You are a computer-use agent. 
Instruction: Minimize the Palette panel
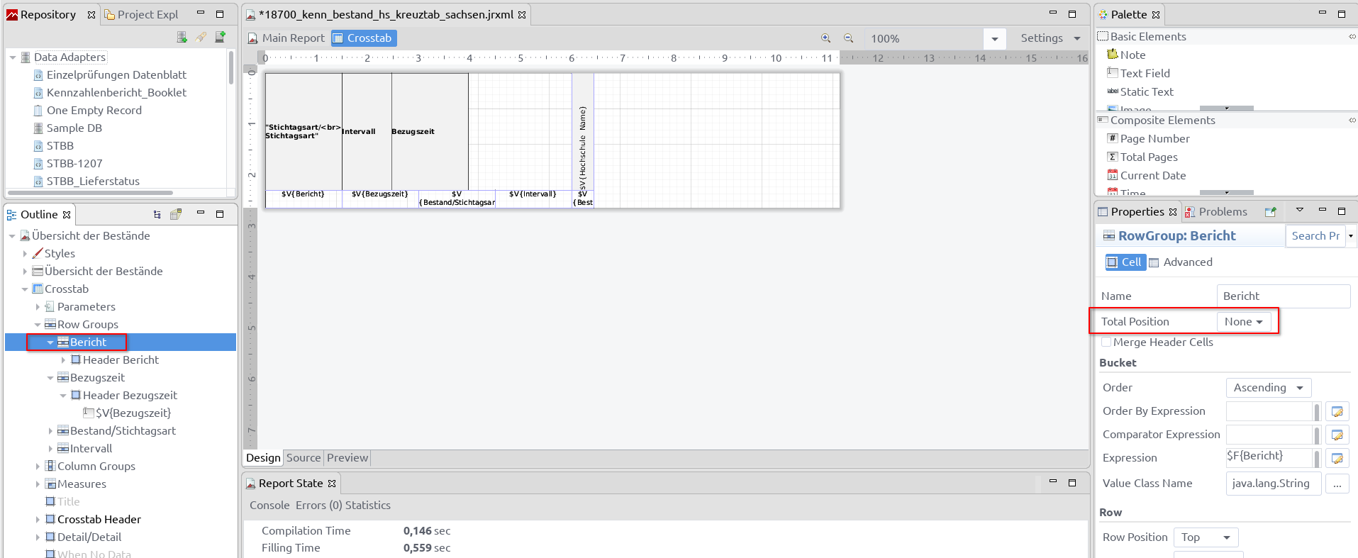point(1322,13)
